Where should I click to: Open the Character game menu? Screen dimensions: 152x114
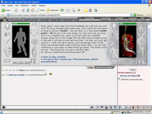pos(132,18)
